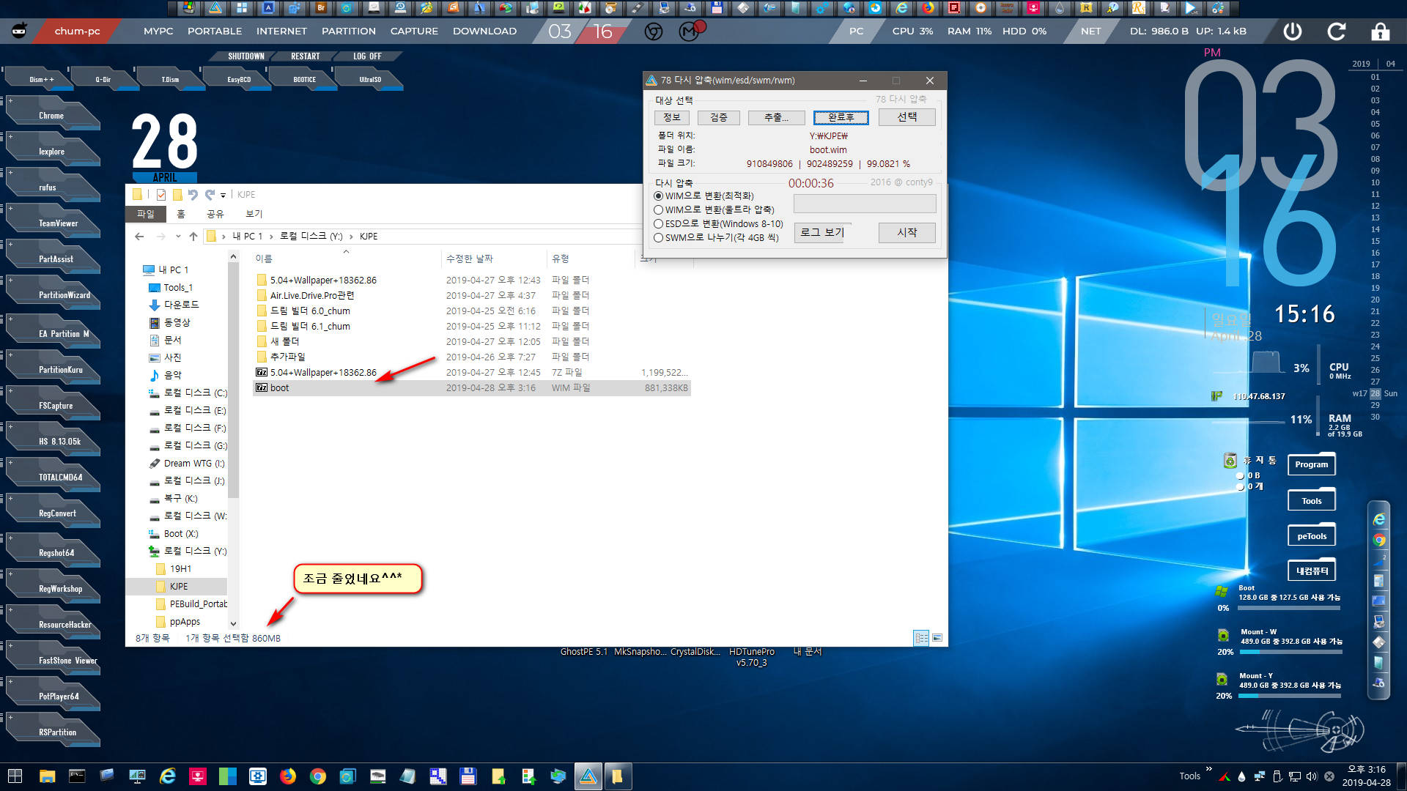Click the properties icon in quick access toolbar
Screen dimensions: 1407x791
coord(161,195)
